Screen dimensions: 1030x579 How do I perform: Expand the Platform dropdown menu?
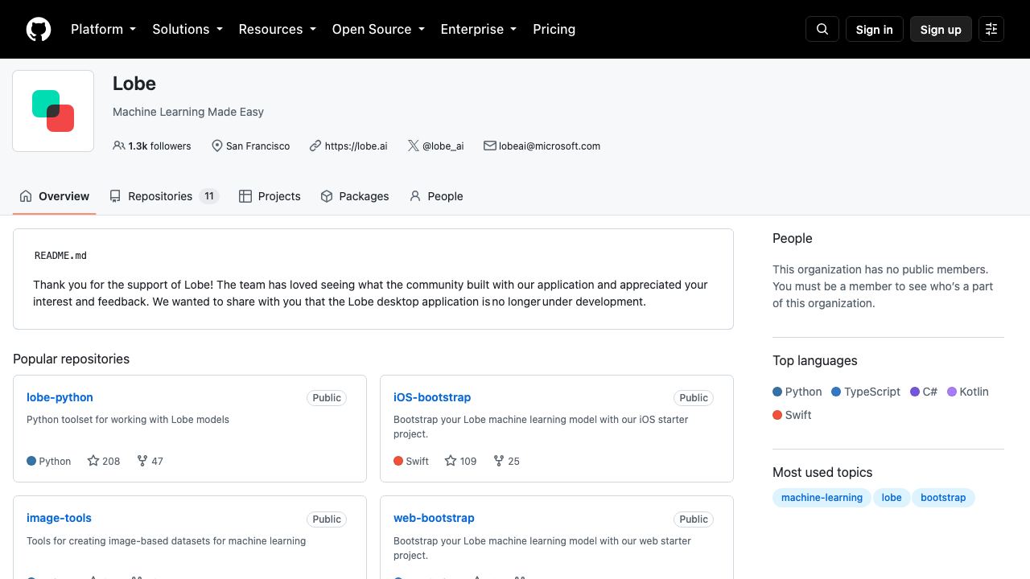tap(103, 29)
